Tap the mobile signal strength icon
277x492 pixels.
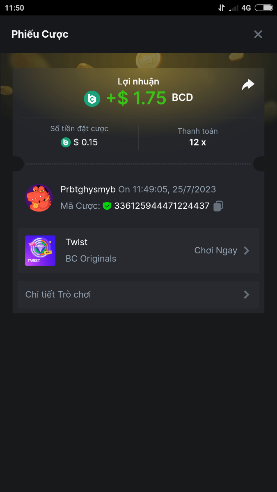(x=234, y=8)
